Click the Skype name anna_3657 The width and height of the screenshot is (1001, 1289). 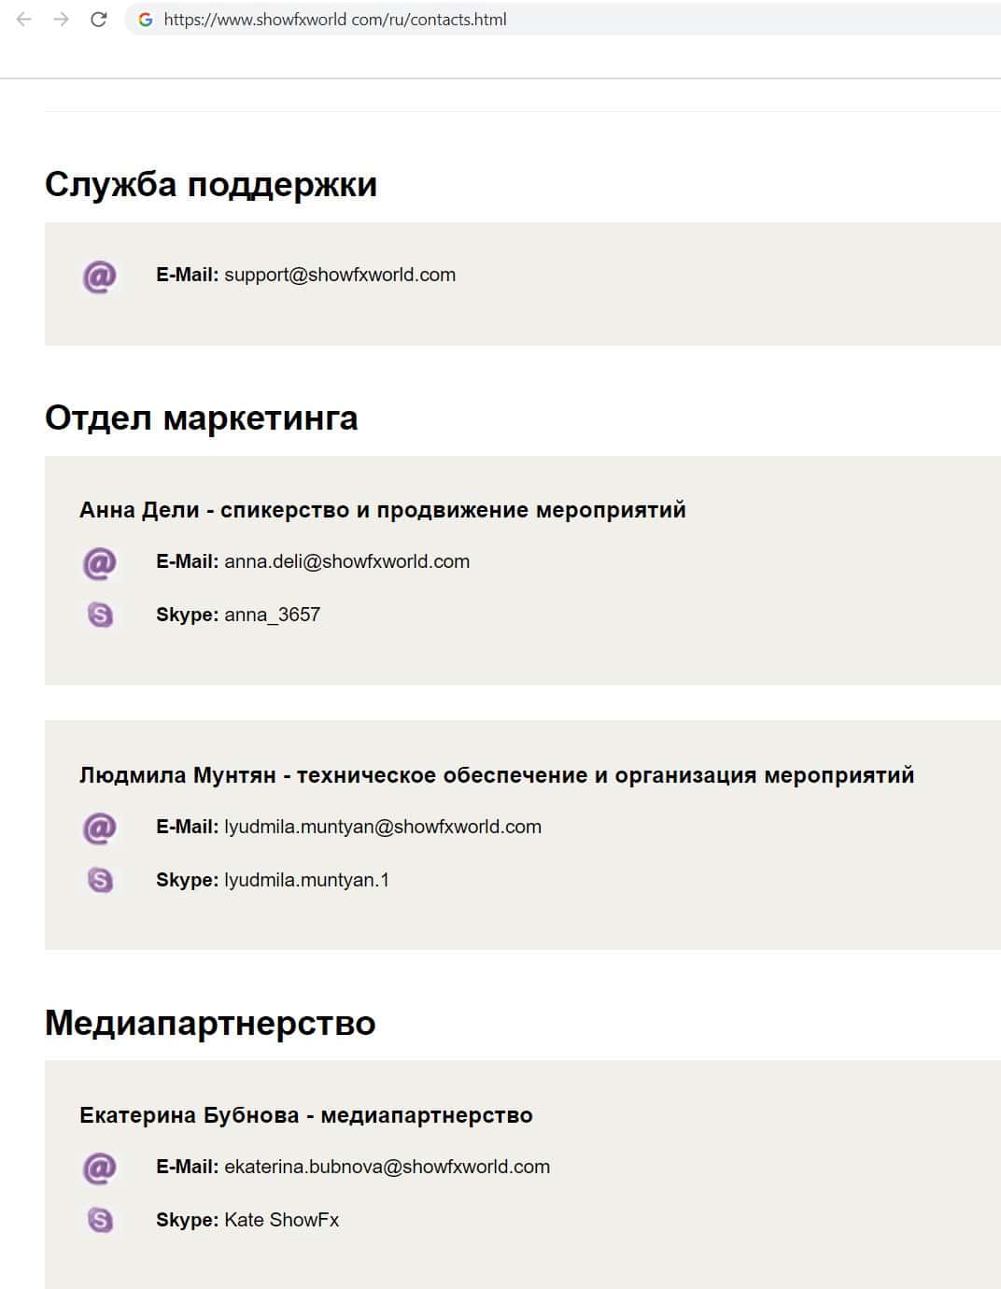pyautogui.click(x=272, y=615)
